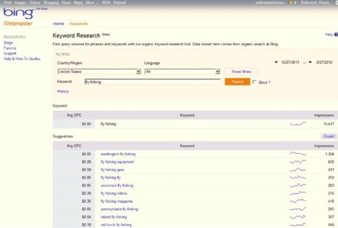Open the History link
This screenshot has height=228, width=338.
point(63,91)
